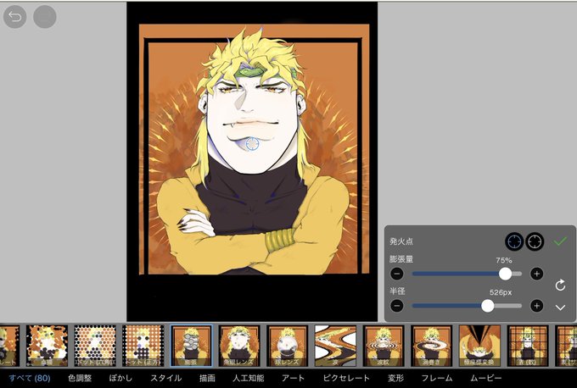The height and width of the screenshot is (388, 577).
Task: Select the 波 filter thumbnail
Action: pyautogui.click(x=335, y=346)
